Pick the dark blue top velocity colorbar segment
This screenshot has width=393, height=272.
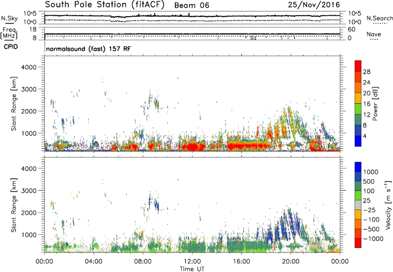358,167
